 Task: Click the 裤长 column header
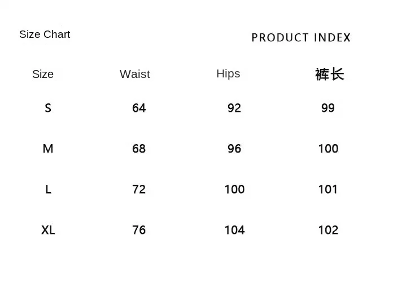pos(329,74)
